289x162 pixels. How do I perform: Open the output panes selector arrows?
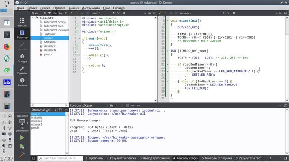[270, 158]
